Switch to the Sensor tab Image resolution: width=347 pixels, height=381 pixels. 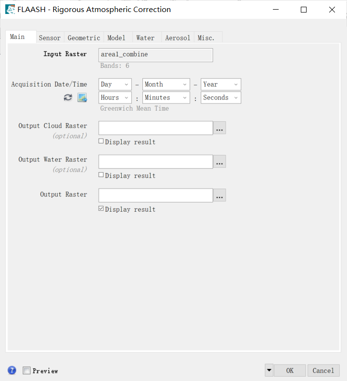click(x=50, y=38)
